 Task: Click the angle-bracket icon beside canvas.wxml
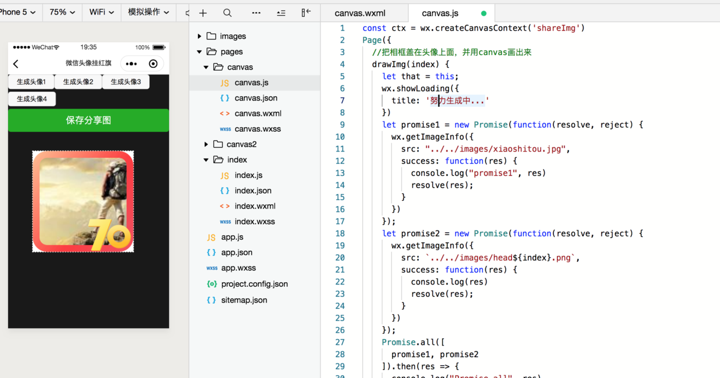[225, 114]
